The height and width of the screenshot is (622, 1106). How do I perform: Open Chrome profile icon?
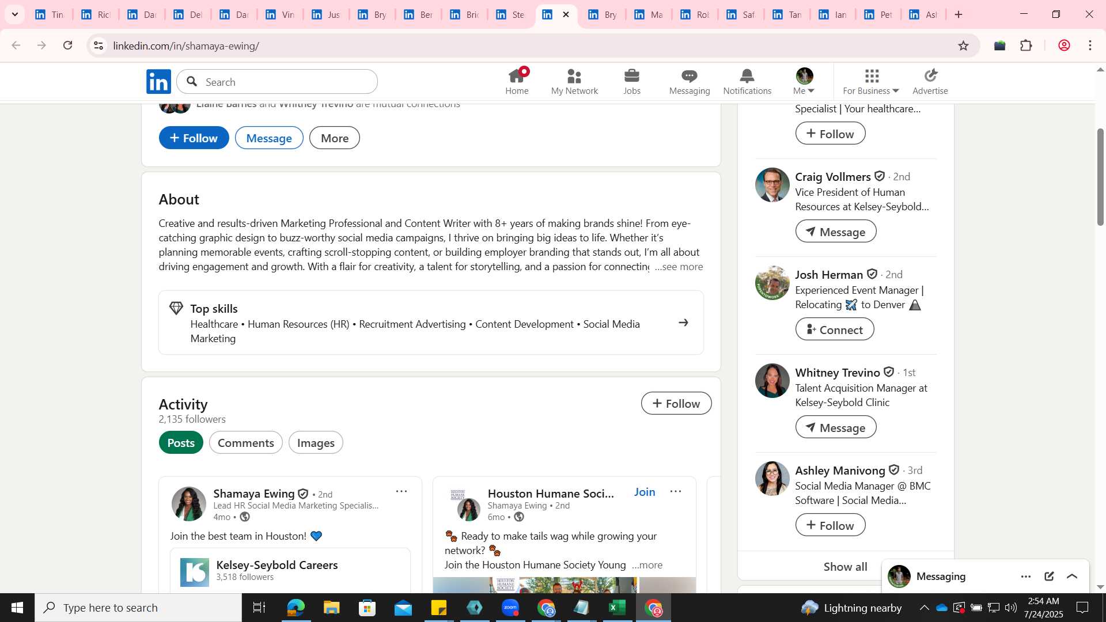pos(1064,45)
